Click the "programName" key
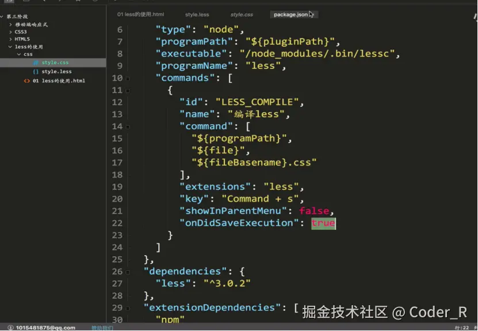 194,66
